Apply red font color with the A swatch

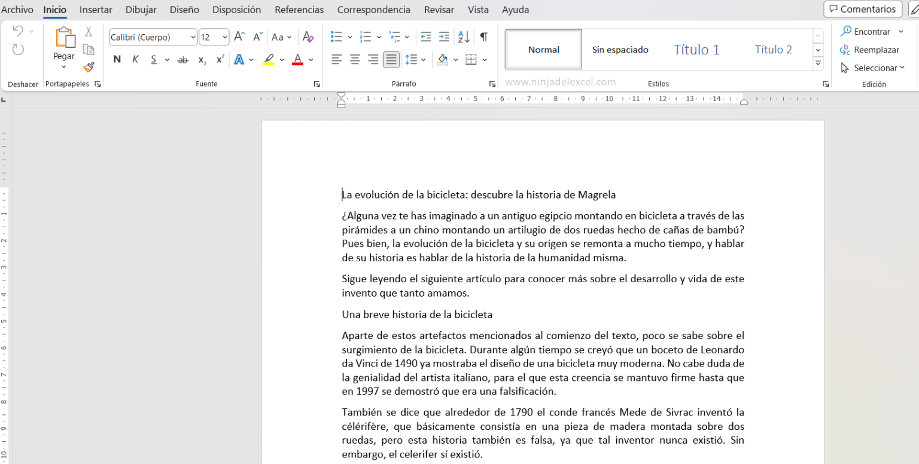[297, 59]
